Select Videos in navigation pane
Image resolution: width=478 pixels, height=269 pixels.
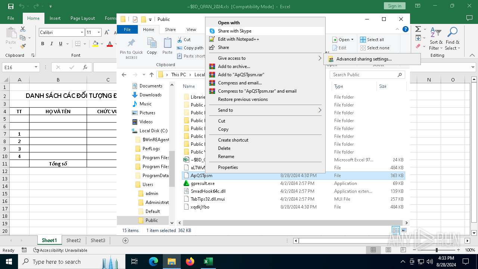146,122
